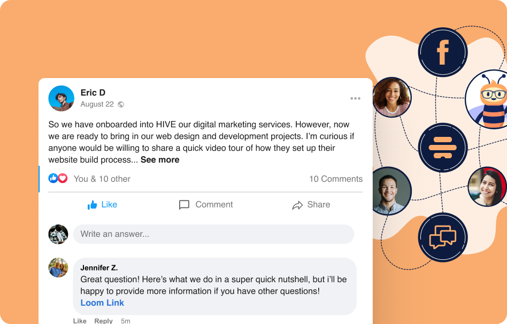Like Jennifer Z.'s comment
The width and height of the screenshot is (507, 324).
click(x=80, y=321)
